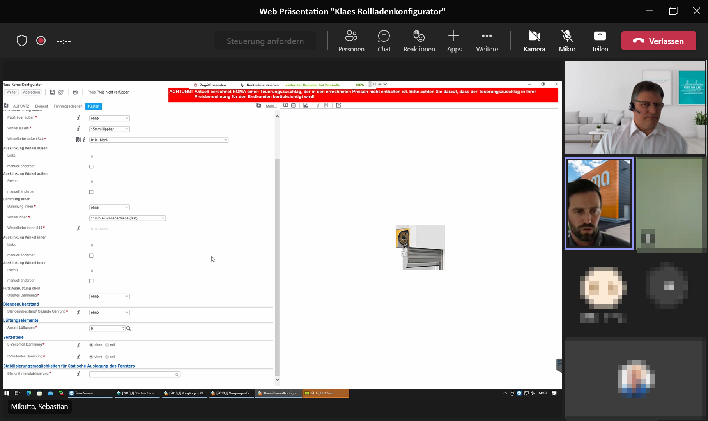Click Steuerung anfordern button
This screenshot has width=708, height=421.
[x=265, y=41]
